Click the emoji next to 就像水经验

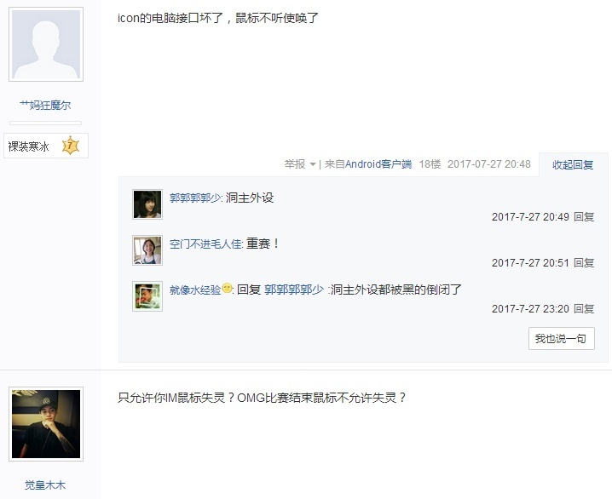tap(227, 289)
